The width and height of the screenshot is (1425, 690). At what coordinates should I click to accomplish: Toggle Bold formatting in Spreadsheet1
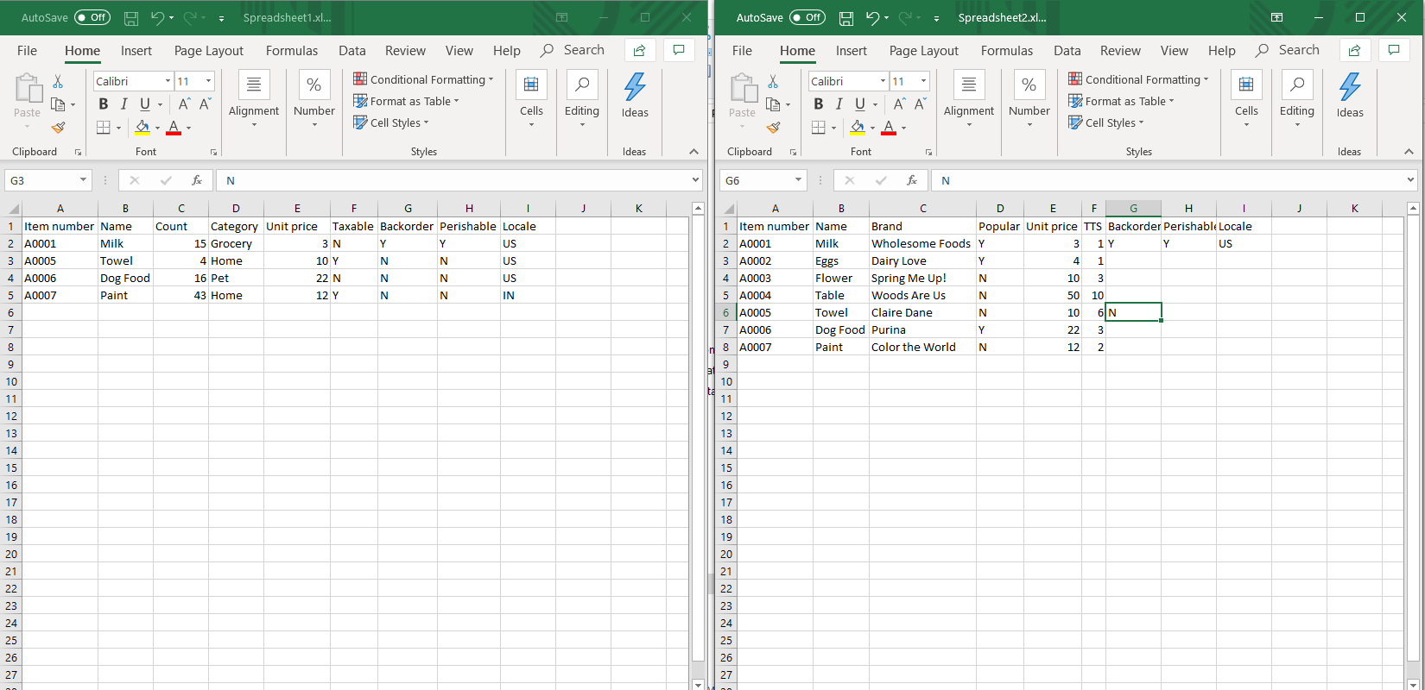pos(104,104)
